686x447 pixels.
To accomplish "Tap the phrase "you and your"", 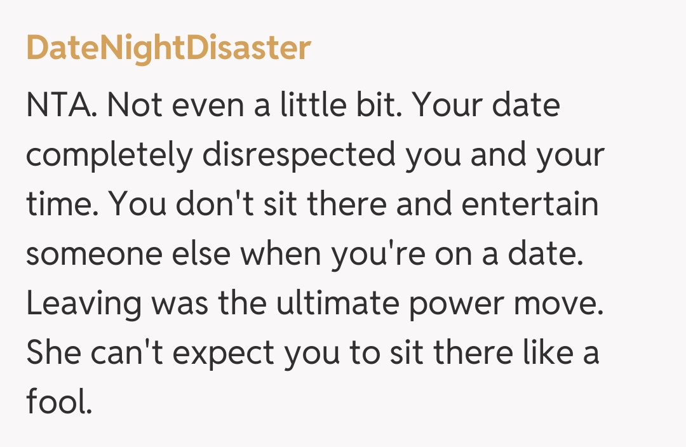I will pos(506,154).
